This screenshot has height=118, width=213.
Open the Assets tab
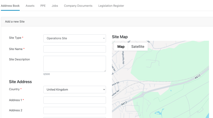[30, 6]
